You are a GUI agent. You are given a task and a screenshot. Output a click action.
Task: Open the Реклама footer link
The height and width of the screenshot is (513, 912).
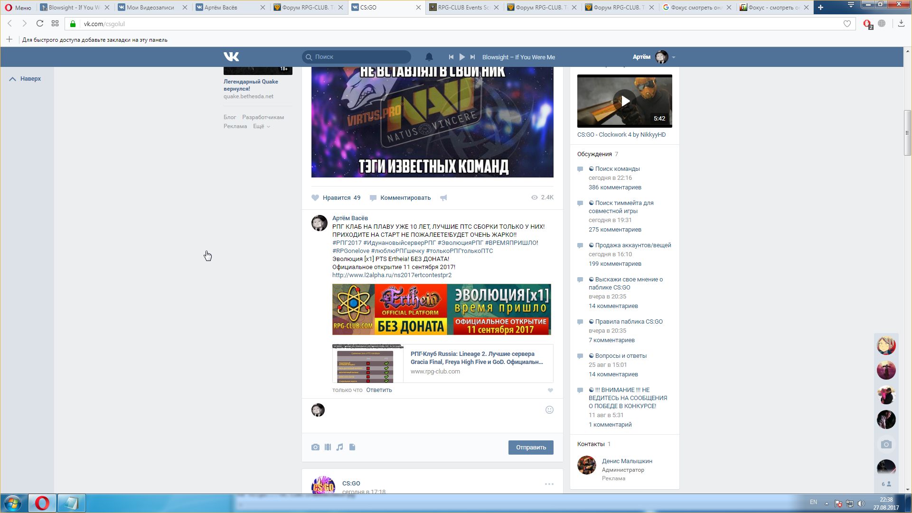235,126
